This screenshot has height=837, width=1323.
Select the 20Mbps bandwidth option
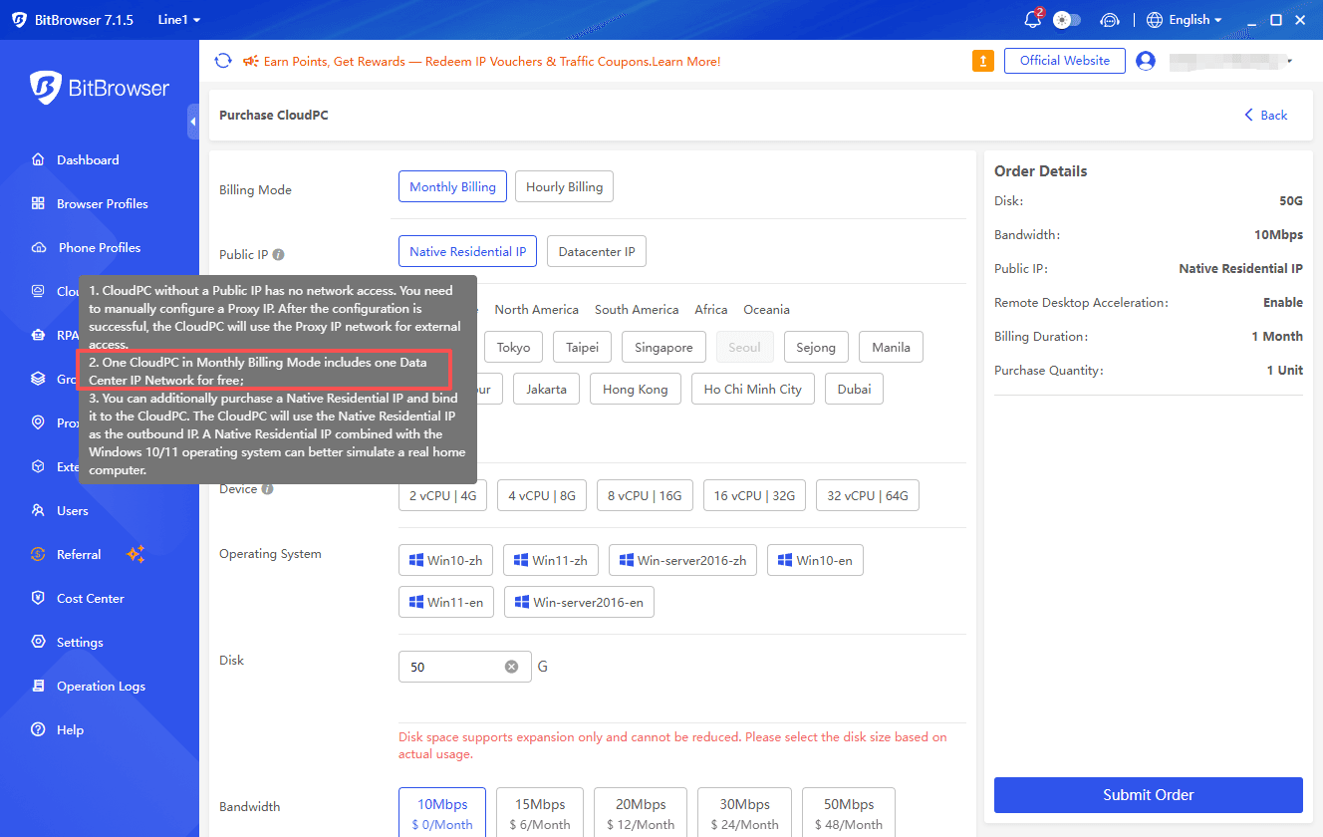tap(642, 813)
